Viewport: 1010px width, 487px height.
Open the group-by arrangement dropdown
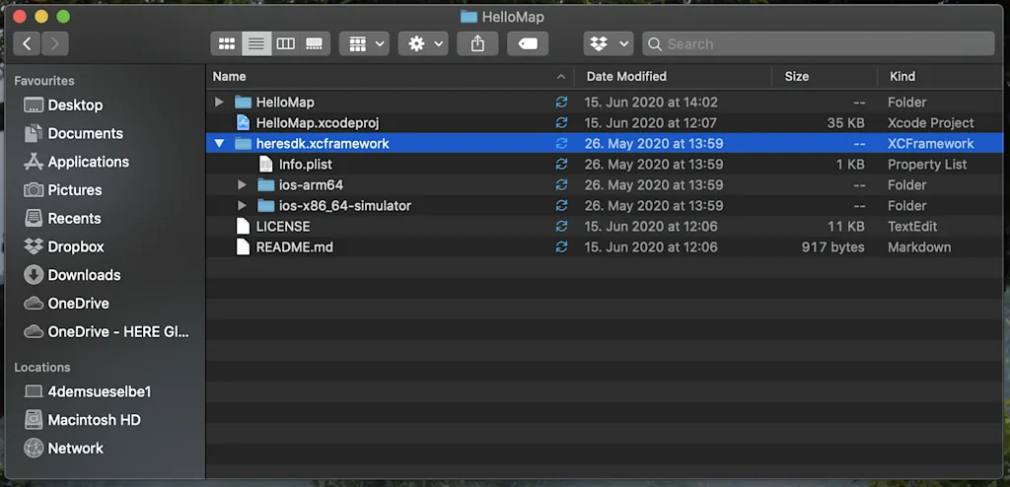click(365, 43)
